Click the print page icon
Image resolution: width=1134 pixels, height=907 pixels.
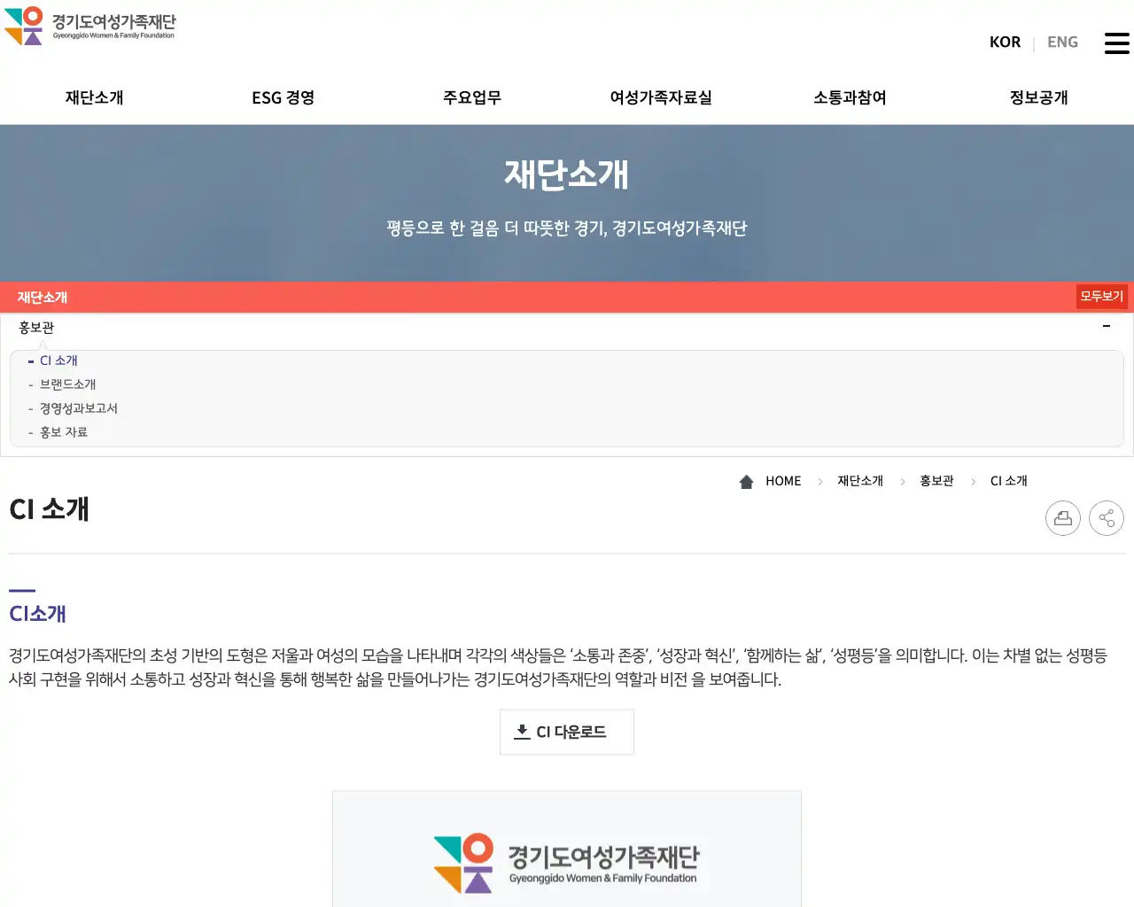coord(1063,518)
